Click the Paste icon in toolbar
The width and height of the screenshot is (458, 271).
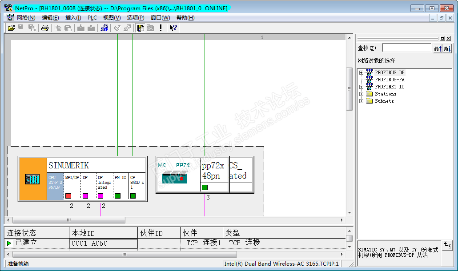(68, 28)
